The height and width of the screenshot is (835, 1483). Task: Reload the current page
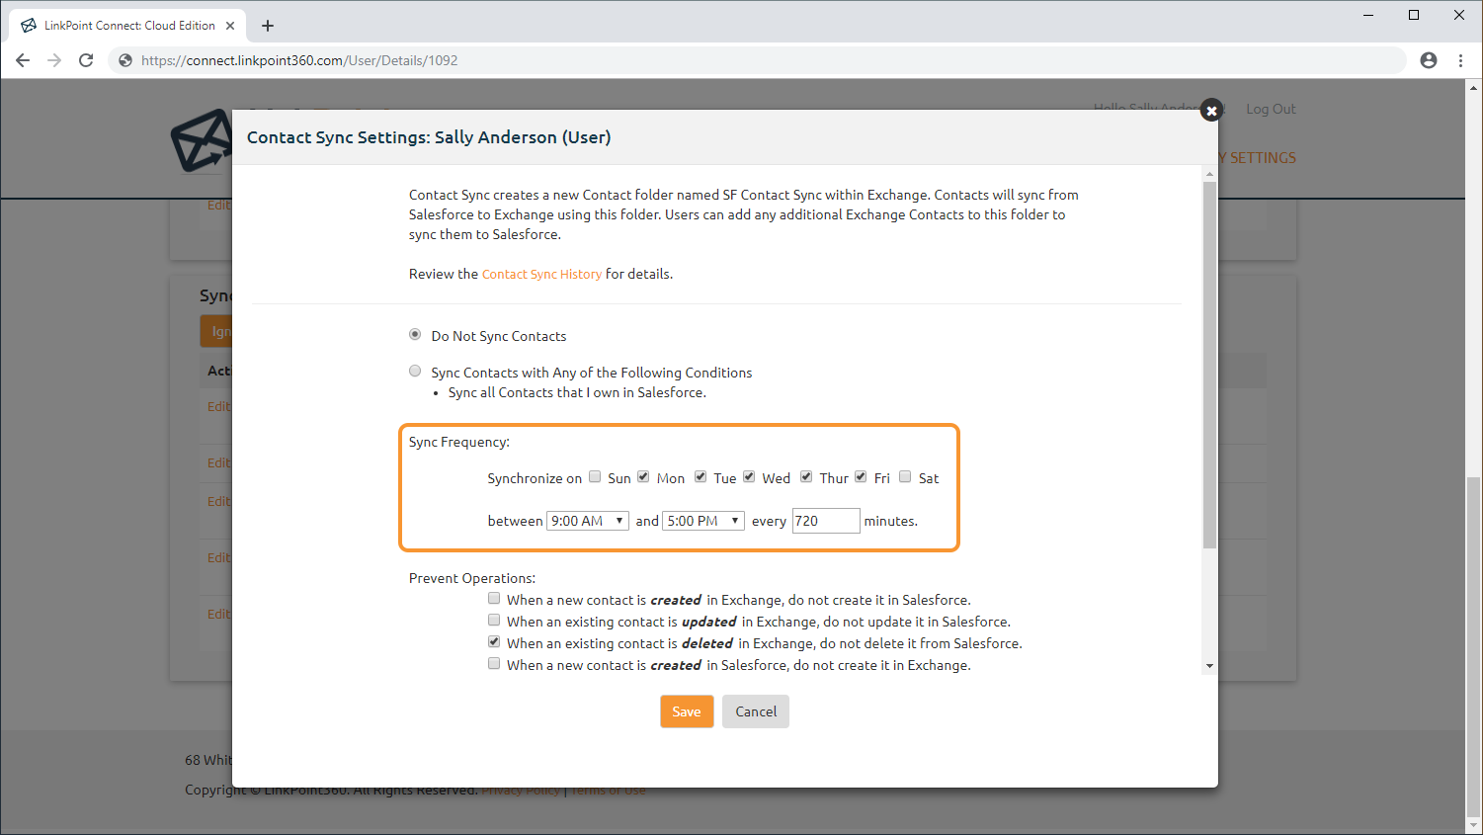coord(86,60)
